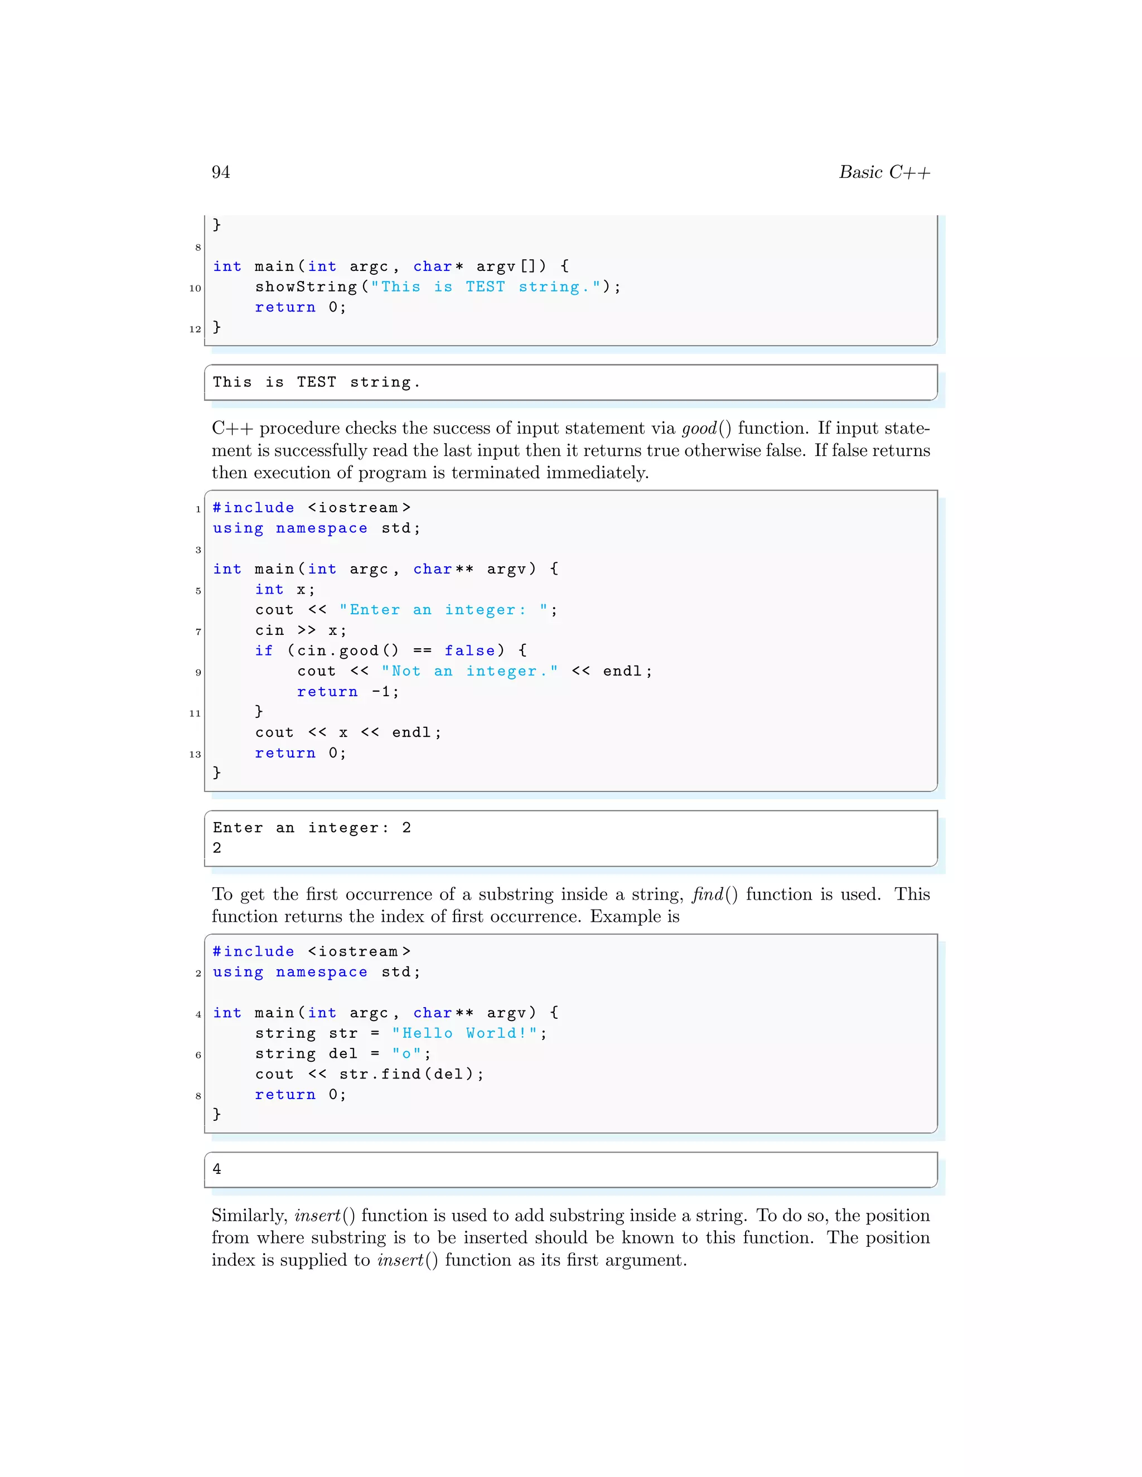Viewport: 1142px width, 1477px height.
Task: Click line number 13 in the second listing
Action: pos(195,755)
